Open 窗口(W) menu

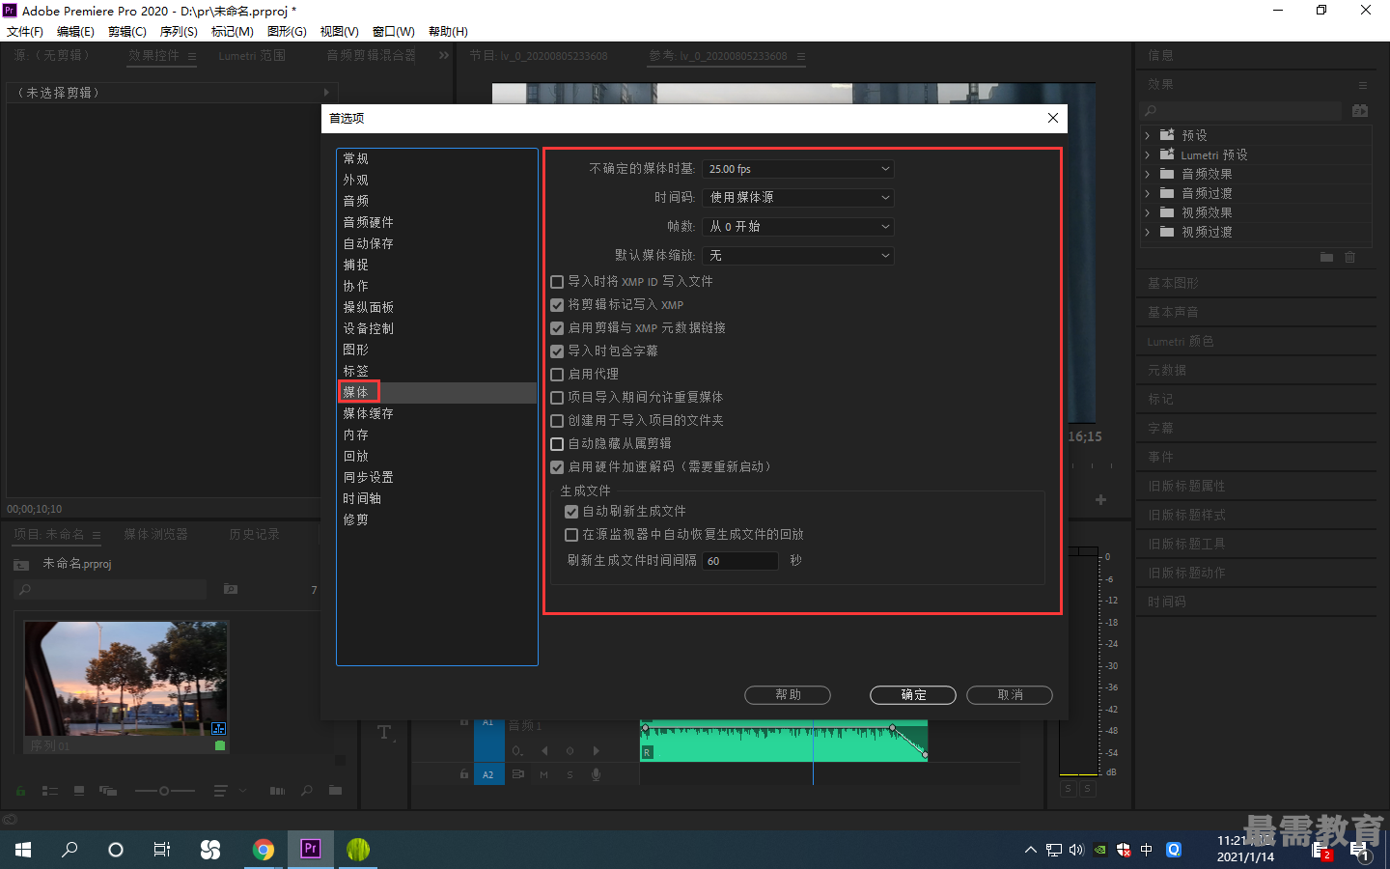point(394,32)
